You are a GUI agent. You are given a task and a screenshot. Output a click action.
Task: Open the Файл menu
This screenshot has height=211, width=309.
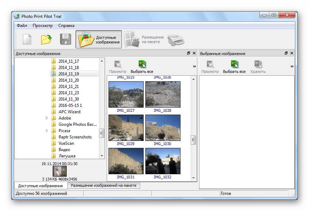point(22,26)
